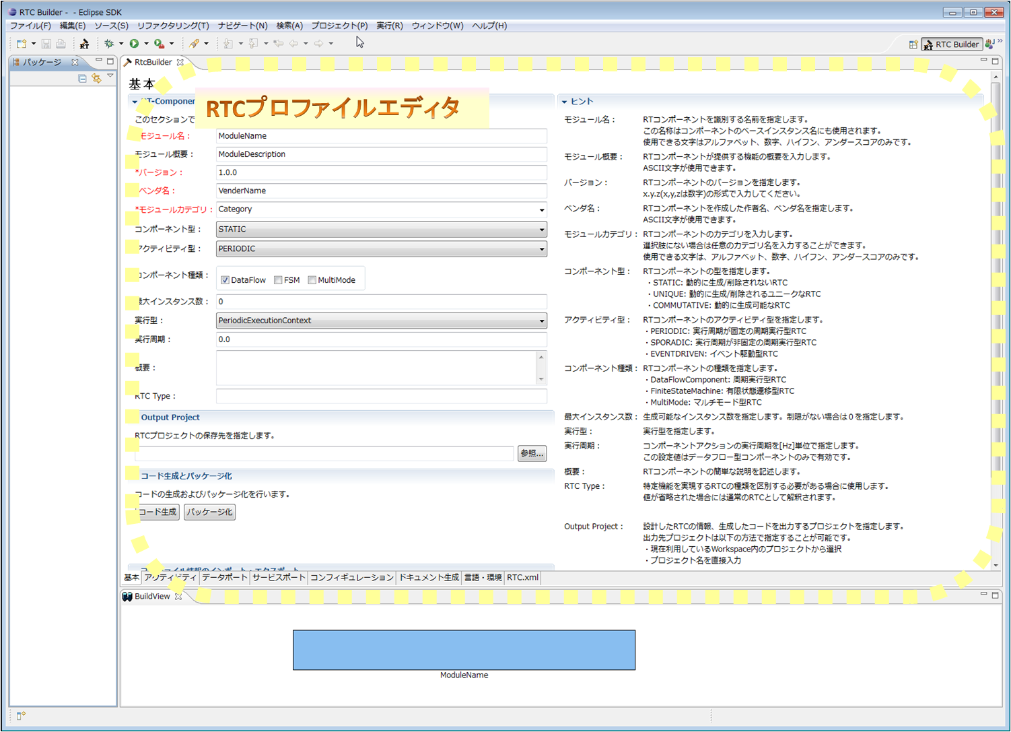1011x732 pixels.
Task: Click the status bar icon at bottom left
Action: 21,715
